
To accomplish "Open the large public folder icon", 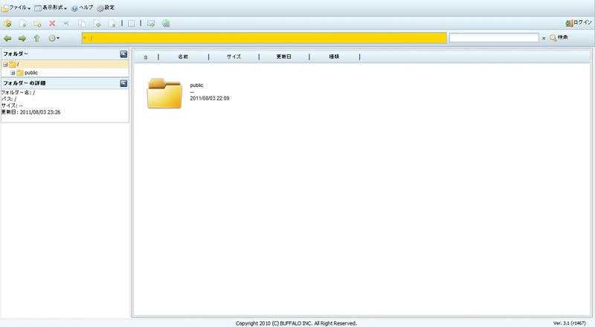I will click(164, 93).
